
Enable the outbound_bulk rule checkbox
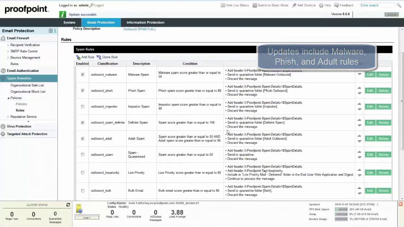coord(83,191)
